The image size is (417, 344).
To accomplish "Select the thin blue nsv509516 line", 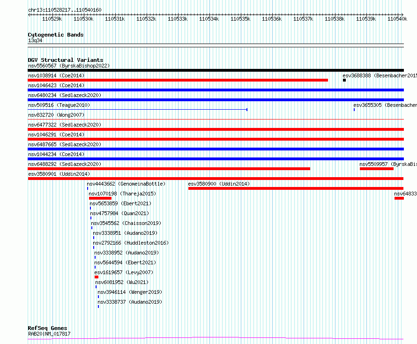I will (137, 110).
